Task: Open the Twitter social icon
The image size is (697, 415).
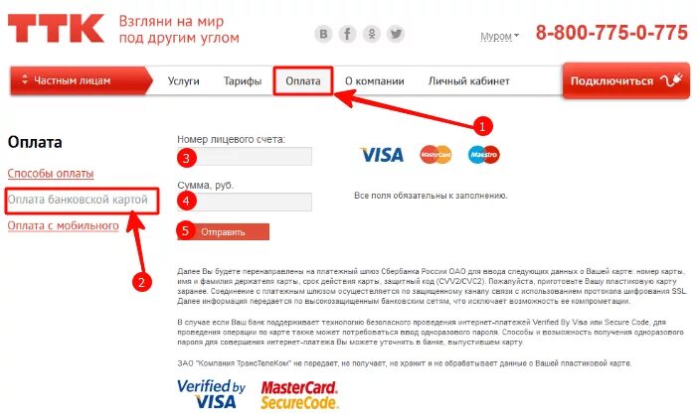Action: point(396,34)
